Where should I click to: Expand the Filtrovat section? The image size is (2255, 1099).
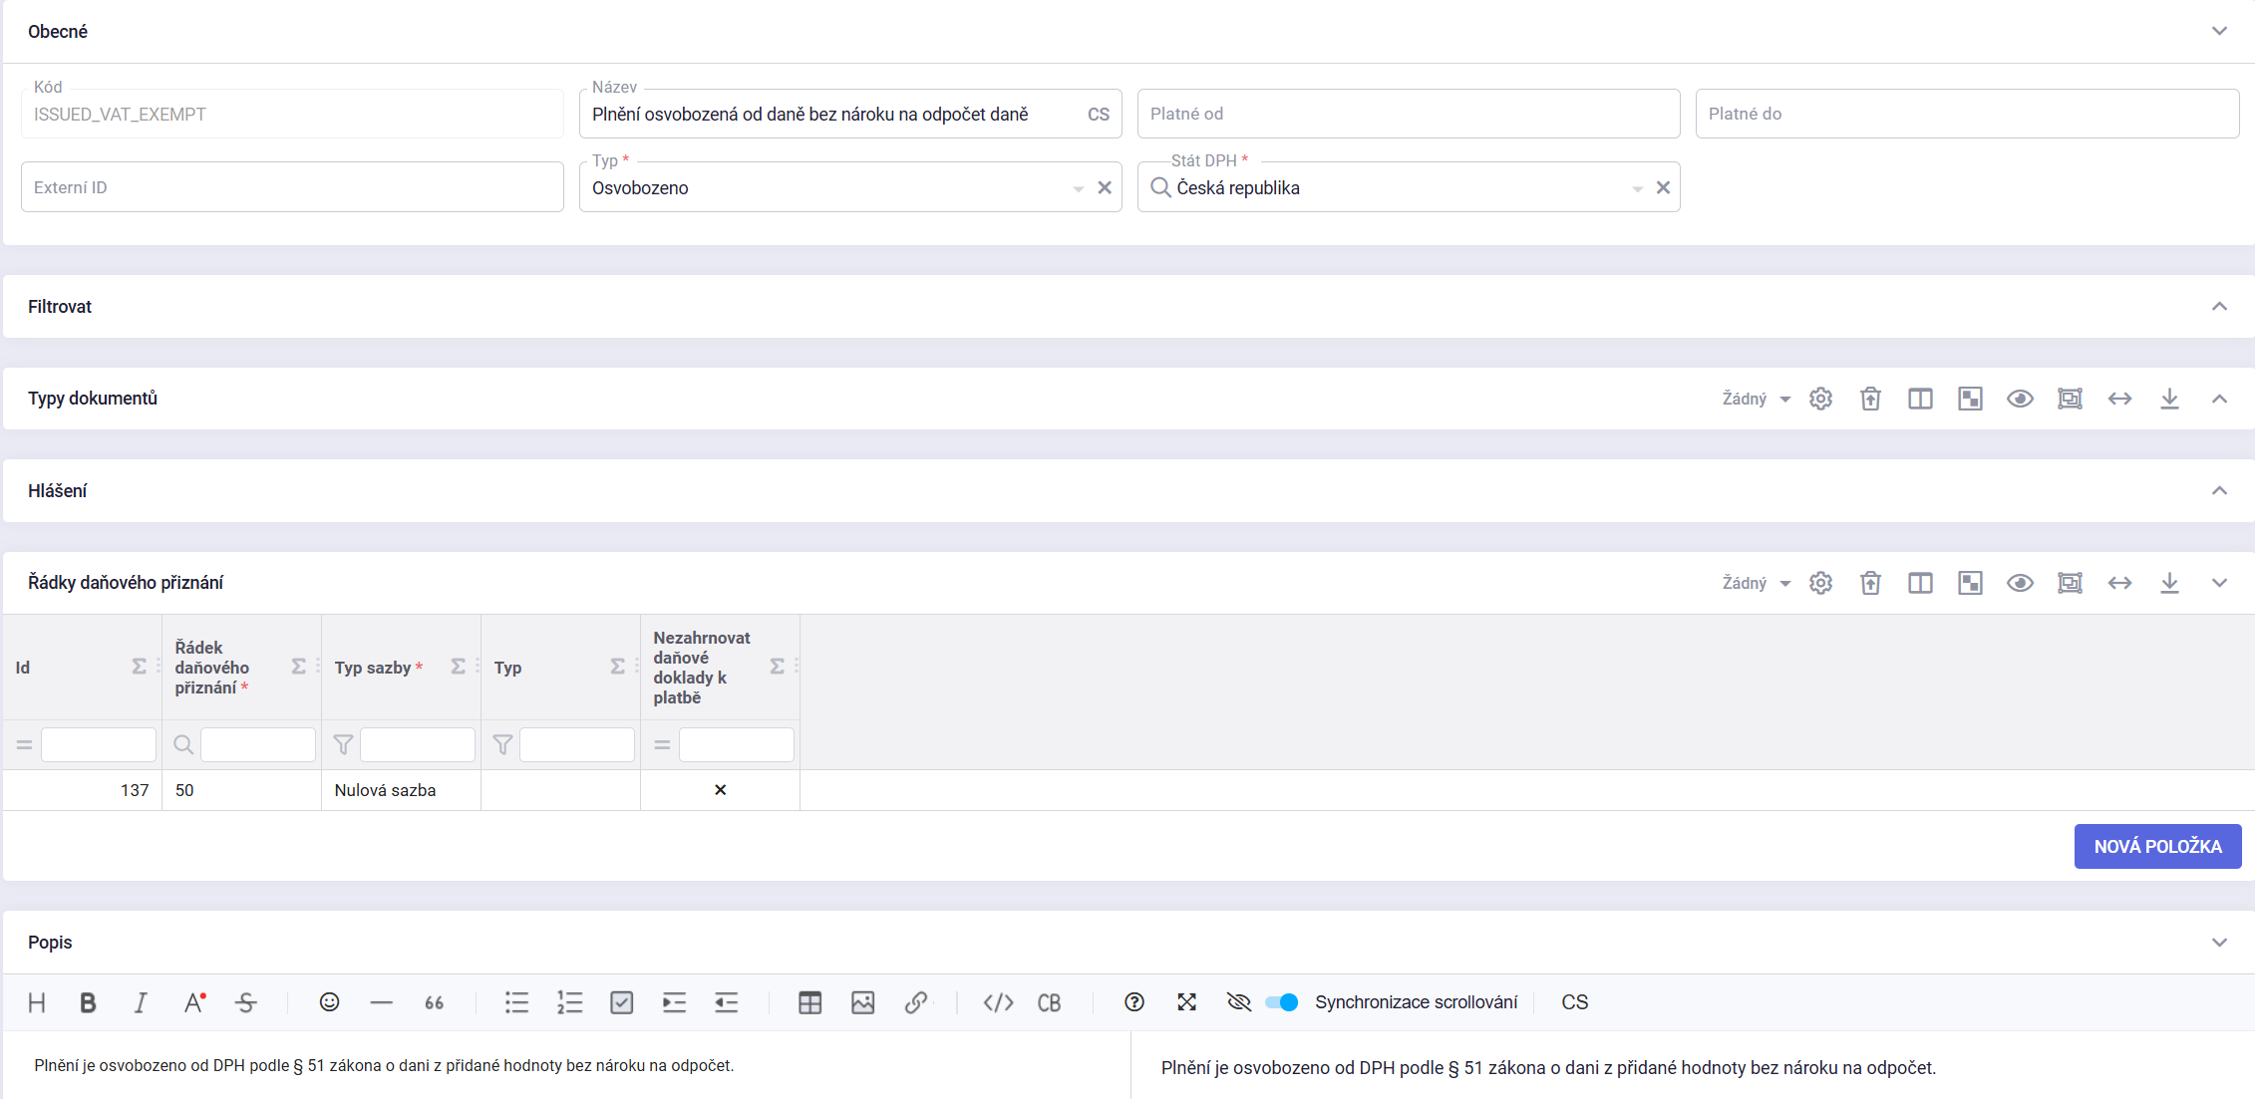coord(2219,307)
